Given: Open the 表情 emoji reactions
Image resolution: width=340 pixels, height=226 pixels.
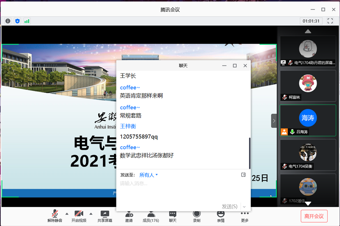Looking at the screenshot, I should pyautogui.click(x=221, y=216).
